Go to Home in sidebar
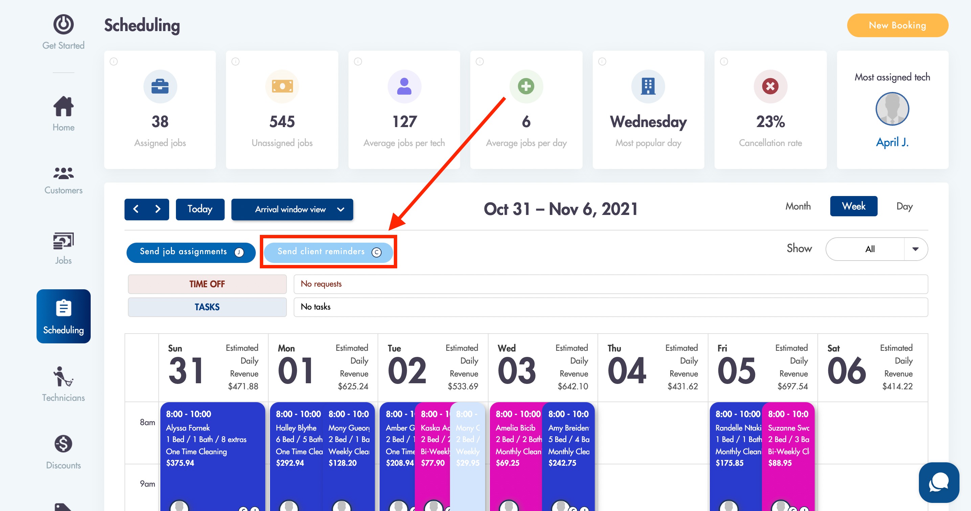Viewport: 971px width, 511px height. [63, 113]
